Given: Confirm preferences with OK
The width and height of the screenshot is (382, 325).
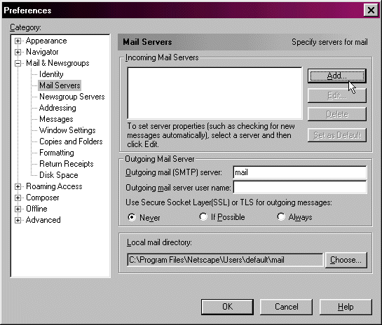Looking at the screenshot, I should 227,307.
